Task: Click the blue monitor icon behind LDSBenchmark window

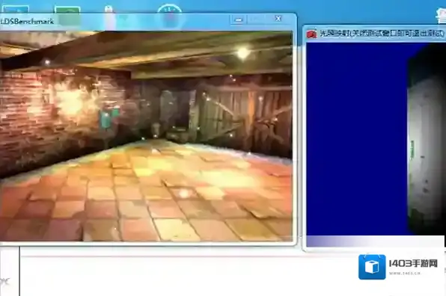Action: [16, 9]
